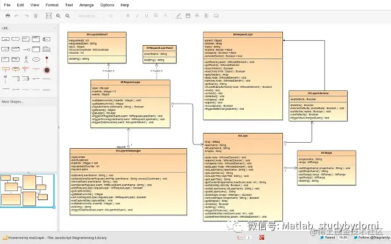Collapse the UML shapes palette header
The width and height of the screenshot is (391, 244).
29,28
